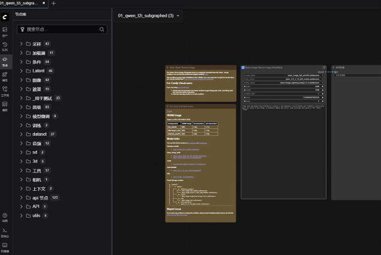Increase the width value with its right arrow
Image resolution: width=381 pixels, height=255 pixels.
(323, 86)
